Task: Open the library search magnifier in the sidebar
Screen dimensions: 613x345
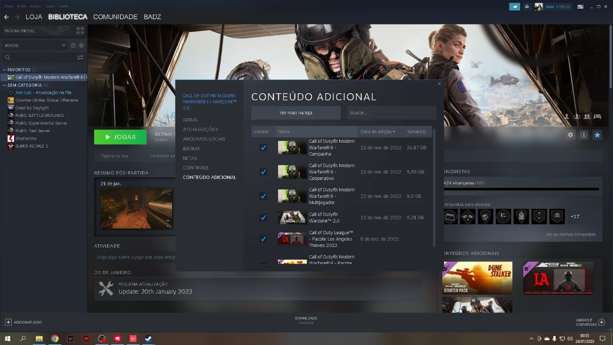Action: point(8,57)
